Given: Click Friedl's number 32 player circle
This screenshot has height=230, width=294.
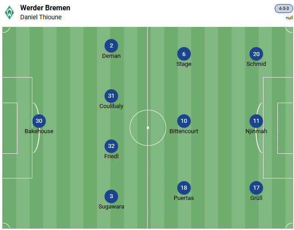Looking at the screenshot, I should (111, 146).
